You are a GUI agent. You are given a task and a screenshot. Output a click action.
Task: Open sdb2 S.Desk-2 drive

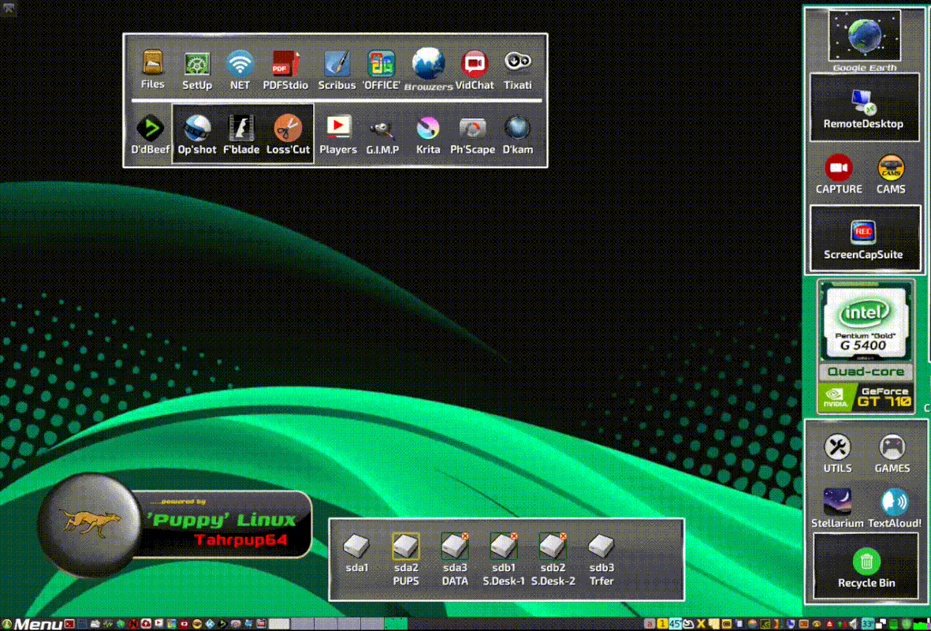[553, 546]
